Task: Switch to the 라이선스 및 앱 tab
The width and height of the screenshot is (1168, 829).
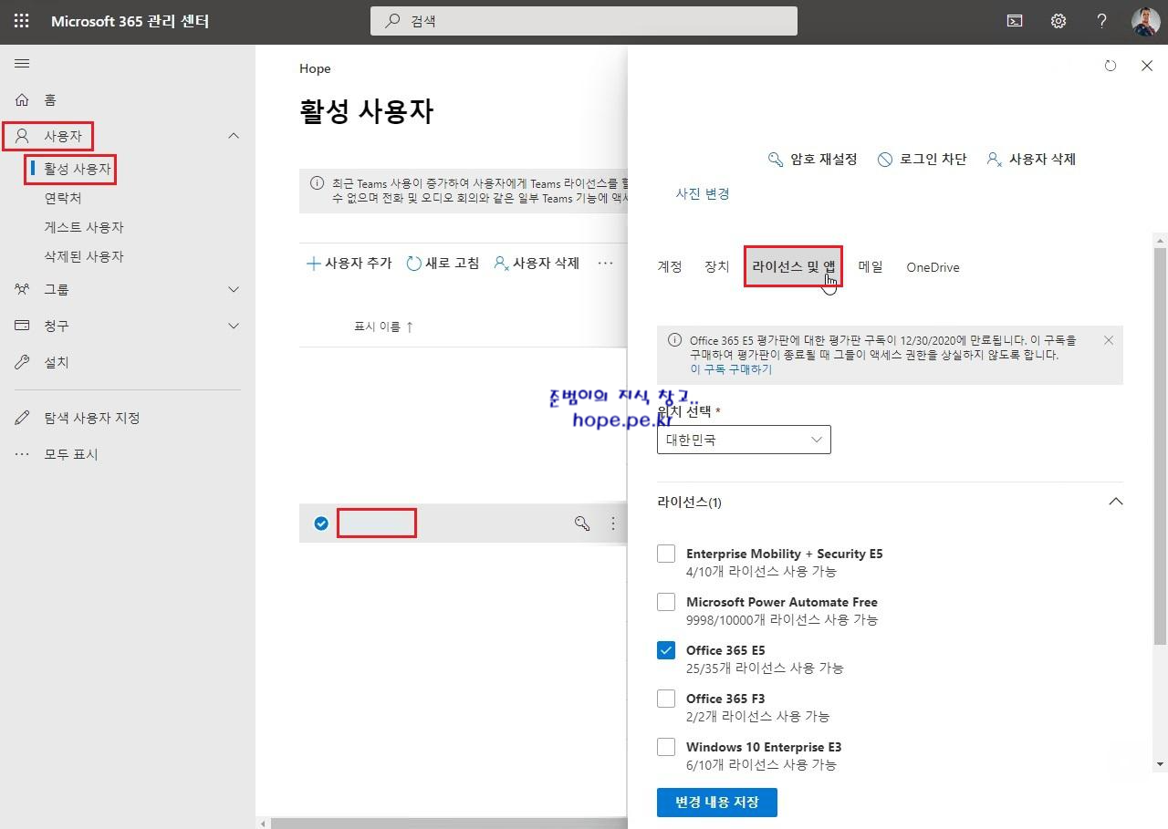Action: point(793,266)
